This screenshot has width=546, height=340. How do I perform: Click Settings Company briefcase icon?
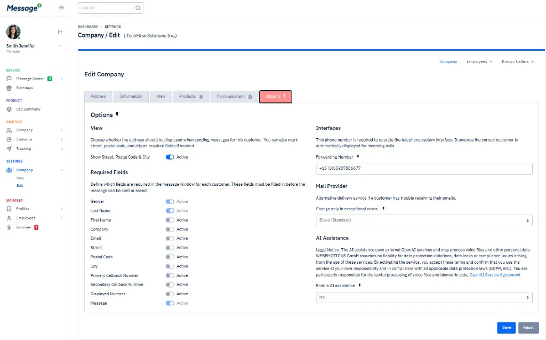point(9,170)
